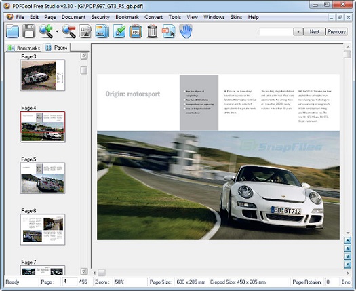Open the Convert menu

click(x=154, y=17)
